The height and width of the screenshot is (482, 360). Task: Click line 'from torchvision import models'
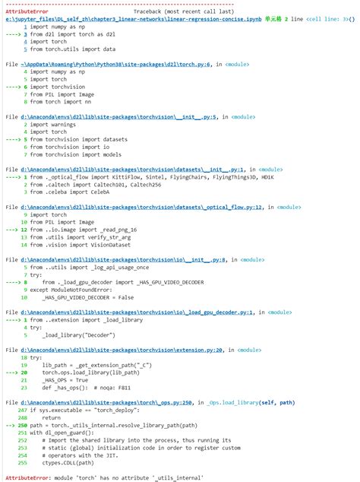[x=75, y=154]
